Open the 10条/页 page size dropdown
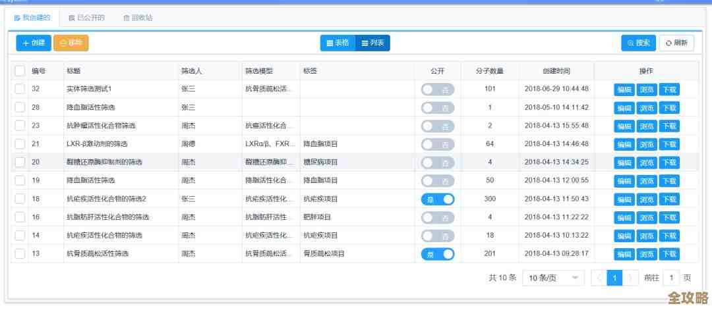Image resolution: width=712 pixels, height=310 pixels. (553, 278)
